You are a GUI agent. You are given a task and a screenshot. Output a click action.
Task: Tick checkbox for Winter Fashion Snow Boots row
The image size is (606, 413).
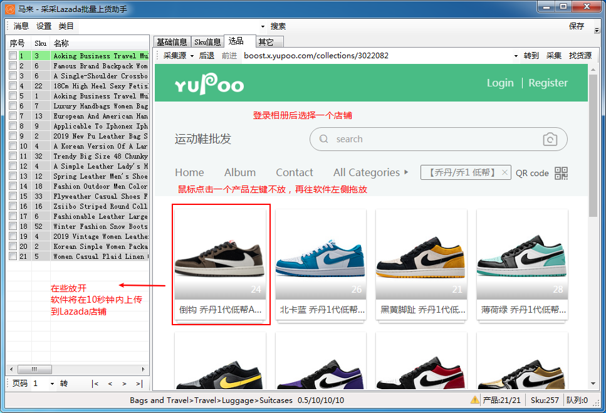(x=13, y=226)
